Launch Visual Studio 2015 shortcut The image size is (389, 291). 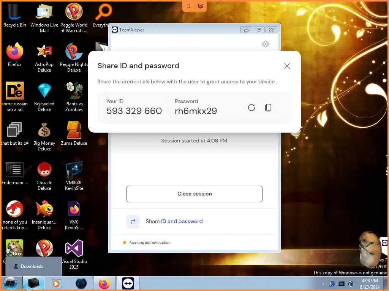74,254
